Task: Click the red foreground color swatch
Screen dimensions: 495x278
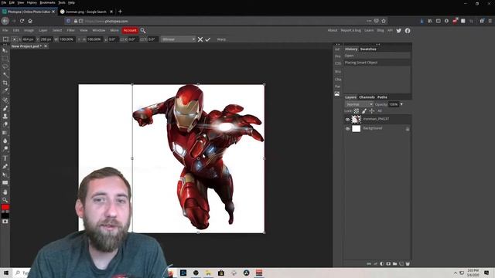Action: pos(5,208)
